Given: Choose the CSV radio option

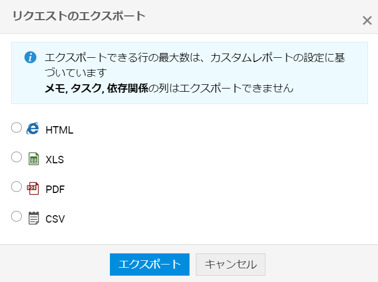Looking at the screenshot, I should coord(16,216).
